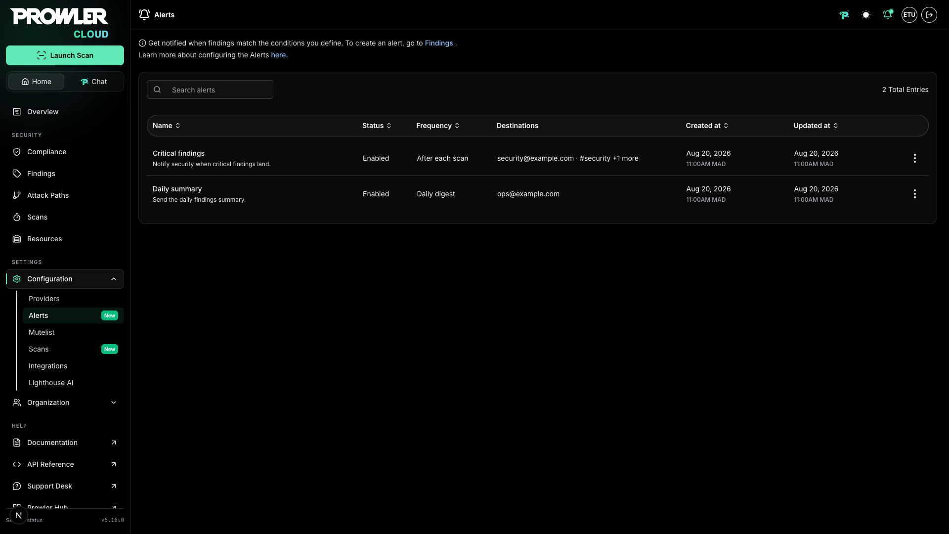Switch to the Home tab
Image resolution: width=949 pixels, height=534 pixels.
pyautogui.click(x=36, y=82)
